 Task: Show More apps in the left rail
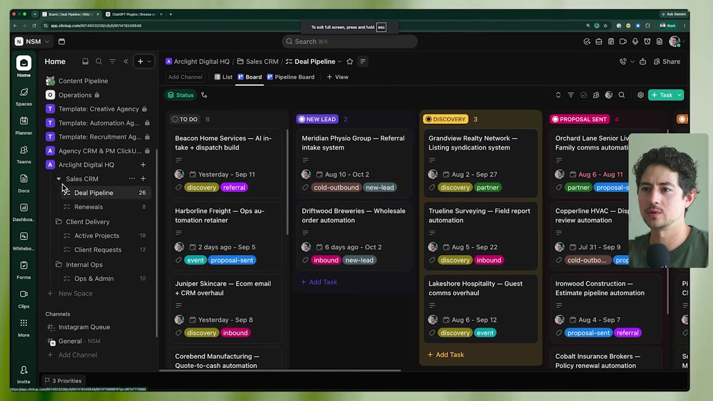click(x=23, y=327)
